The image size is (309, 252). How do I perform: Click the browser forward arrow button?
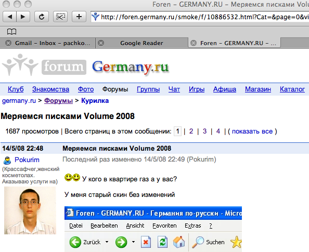point(23,17)
